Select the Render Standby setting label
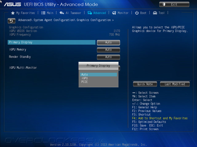This screenshot has height=147, width=197. [x=20, y=57]
